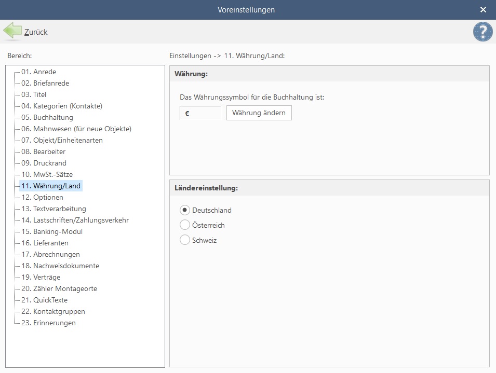The height and width of the screenshot is (373, 496).
Task: Select 13. Textverarbeitung entry
Action: [x=54, y=209]
